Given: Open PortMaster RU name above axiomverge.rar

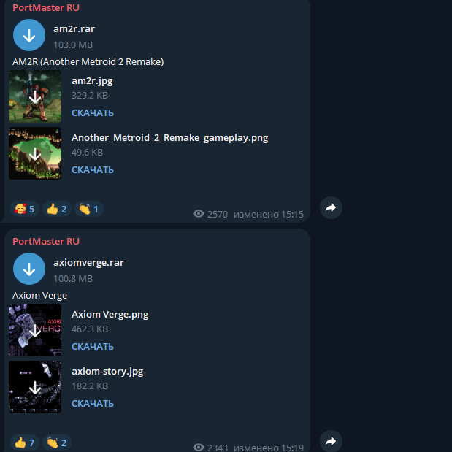Looking at the screenshot, I should pos(46,241).
